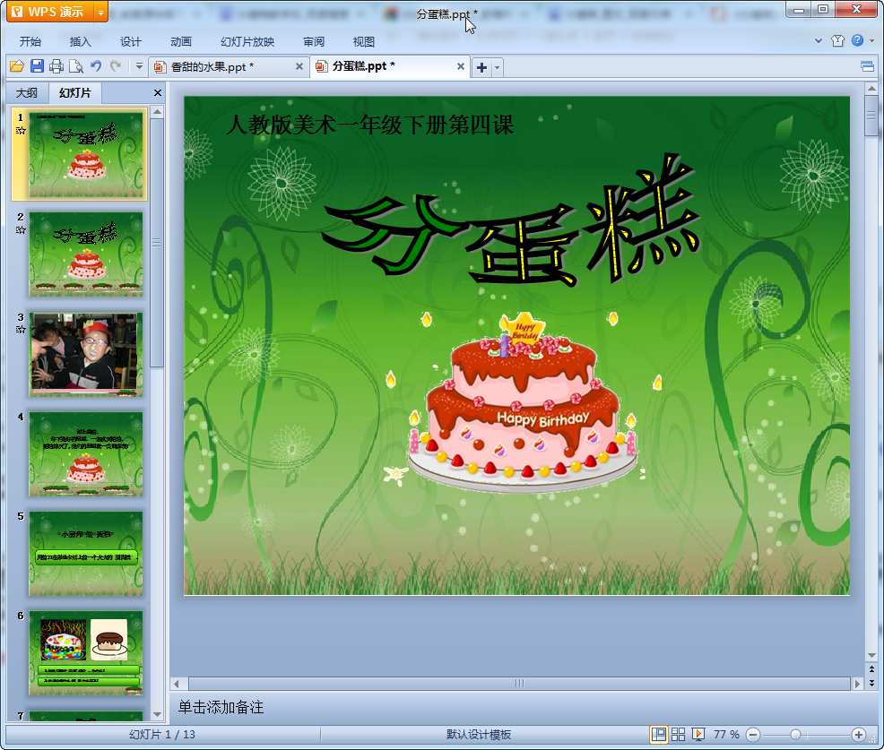Switch to Normal view icon in status bar
884x750 pixels.
pos(658,734)
